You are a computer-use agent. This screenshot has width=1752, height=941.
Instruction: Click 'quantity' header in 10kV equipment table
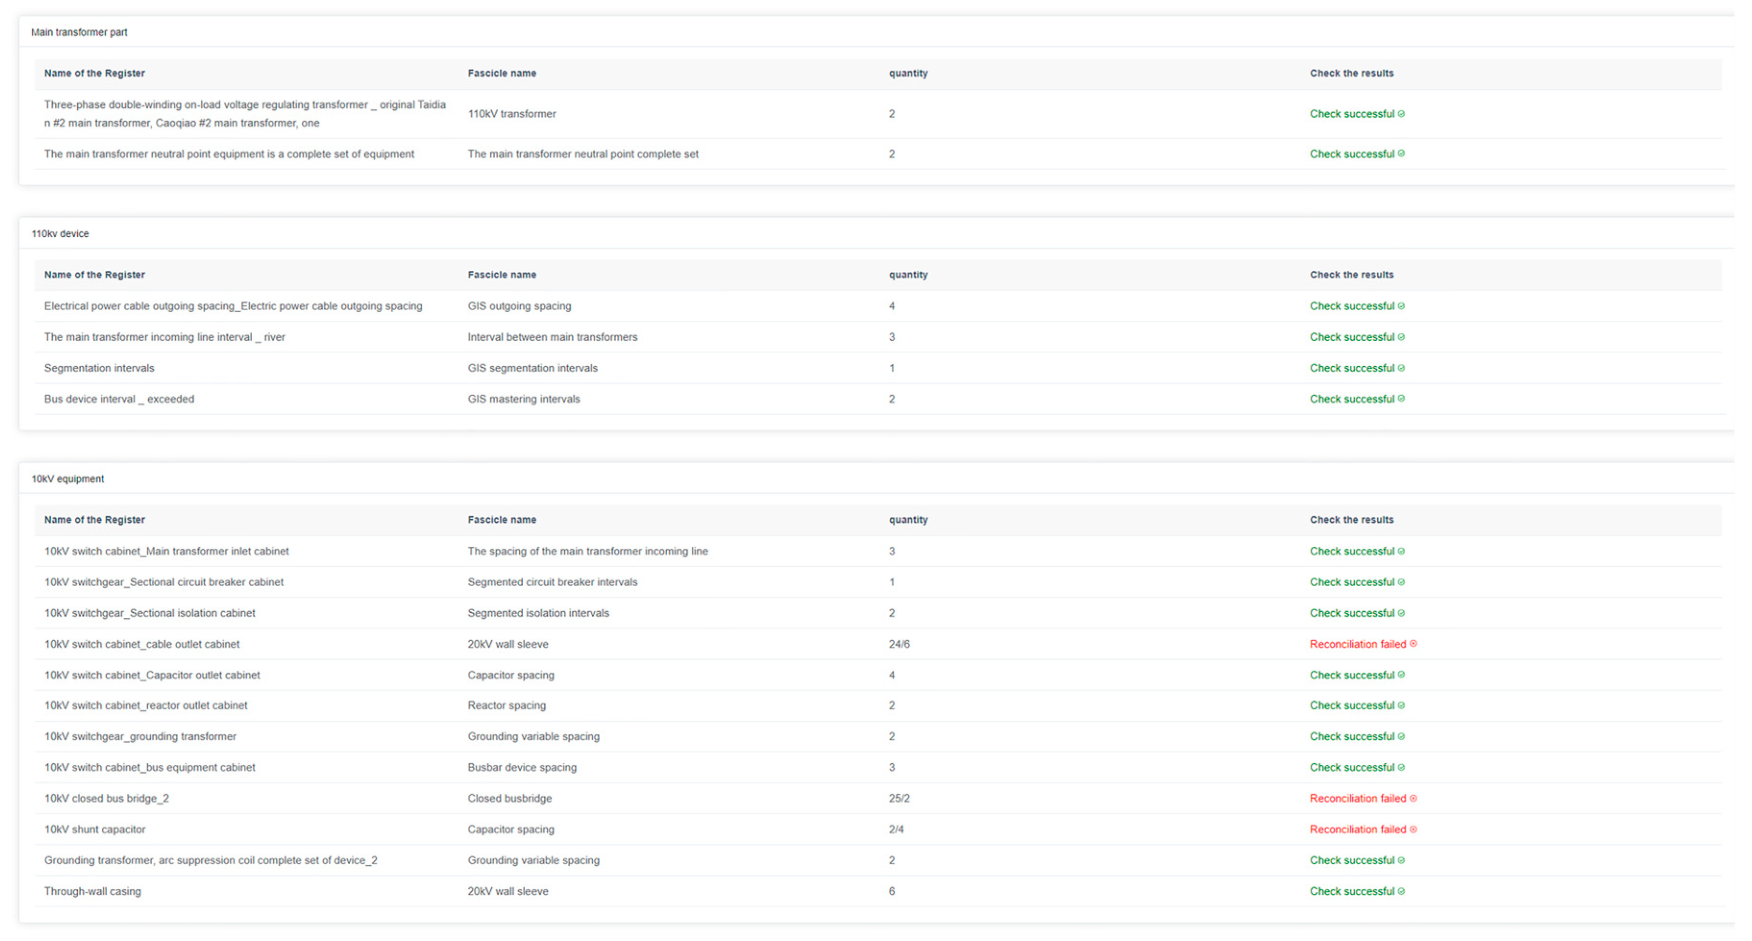coord(908,519)
